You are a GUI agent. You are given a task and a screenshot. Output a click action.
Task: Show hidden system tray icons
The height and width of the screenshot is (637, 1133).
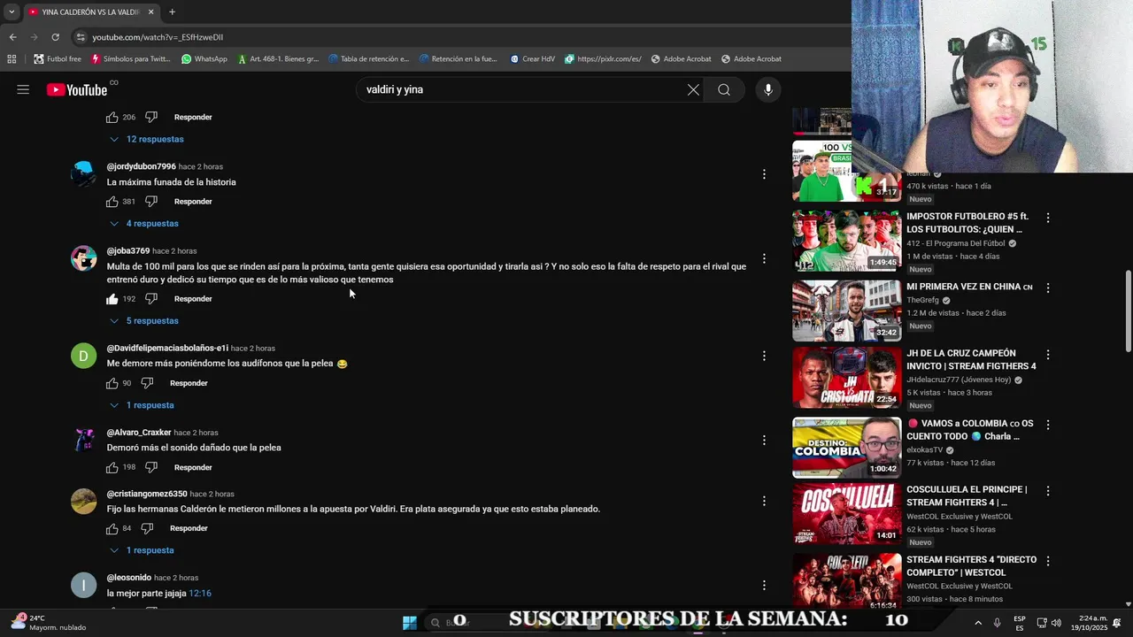point(978,623)
